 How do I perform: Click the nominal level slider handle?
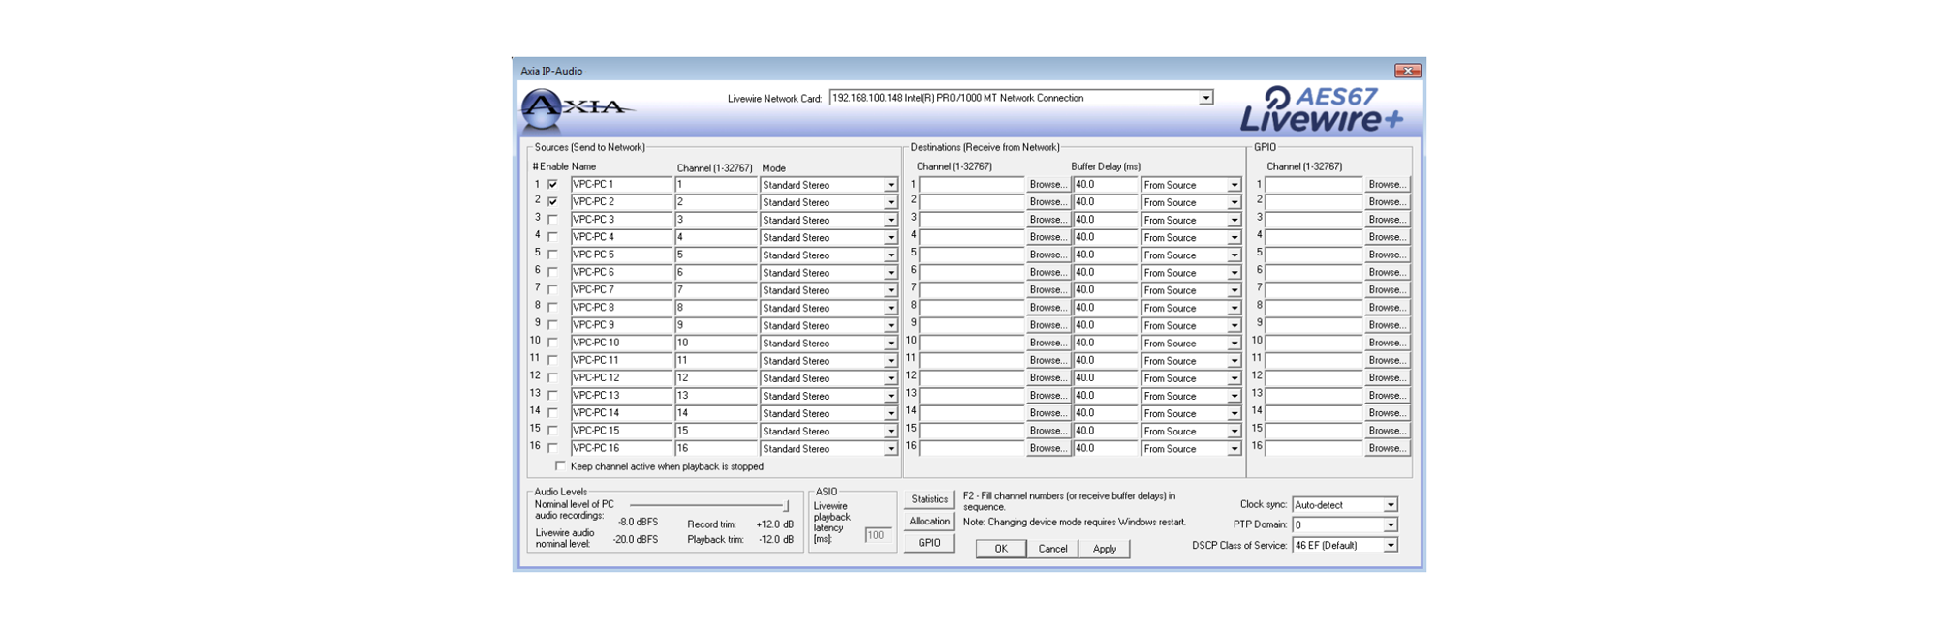click(786, 505)
